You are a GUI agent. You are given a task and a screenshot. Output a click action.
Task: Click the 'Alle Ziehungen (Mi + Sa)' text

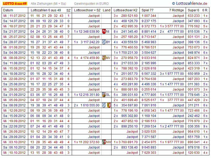[x=48, y=4]
